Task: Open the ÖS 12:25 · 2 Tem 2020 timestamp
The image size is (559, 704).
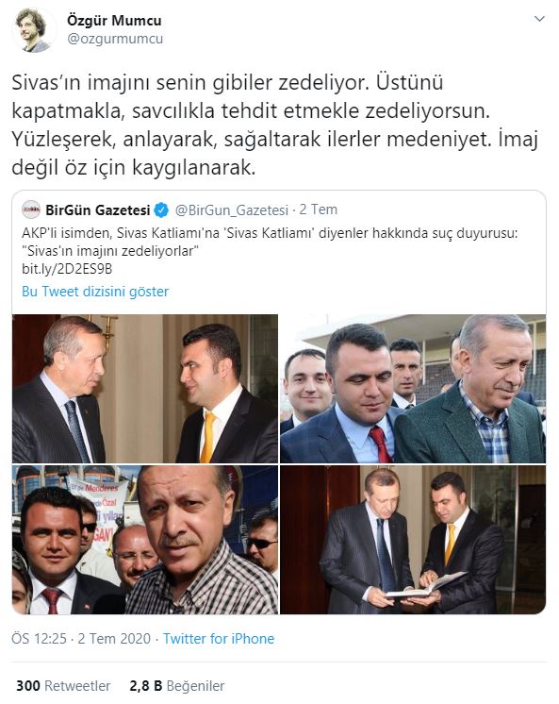Action: [81, 639]
